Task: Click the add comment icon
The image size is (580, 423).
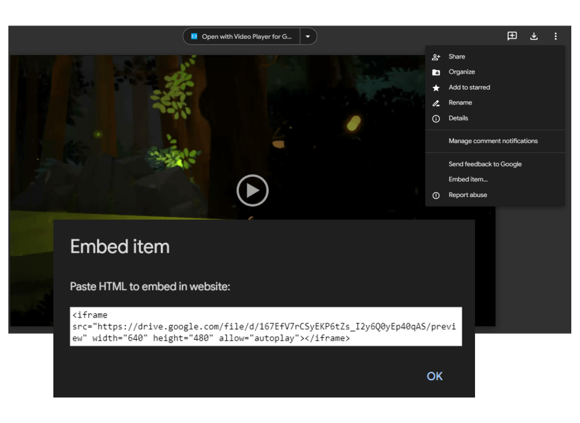Action: click(x=512, y=36)
